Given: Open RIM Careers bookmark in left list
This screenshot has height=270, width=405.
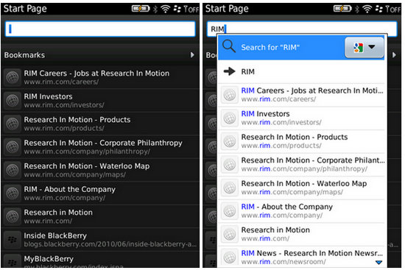Looking at the screenshot, I should (x=100, y=77).
